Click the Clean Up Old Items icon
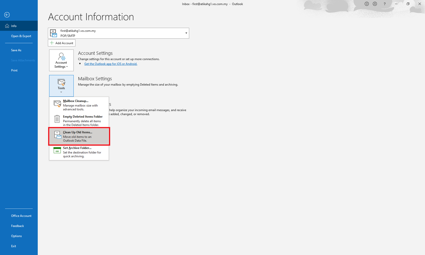 coord(58,135)
